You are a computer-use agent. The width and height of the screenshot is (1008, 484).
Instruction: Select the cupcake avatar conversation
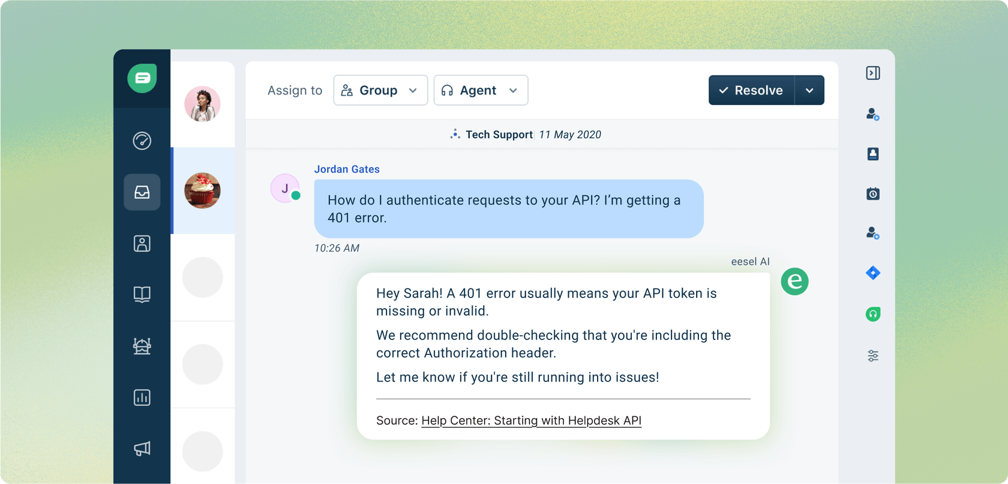pos(203,191)
